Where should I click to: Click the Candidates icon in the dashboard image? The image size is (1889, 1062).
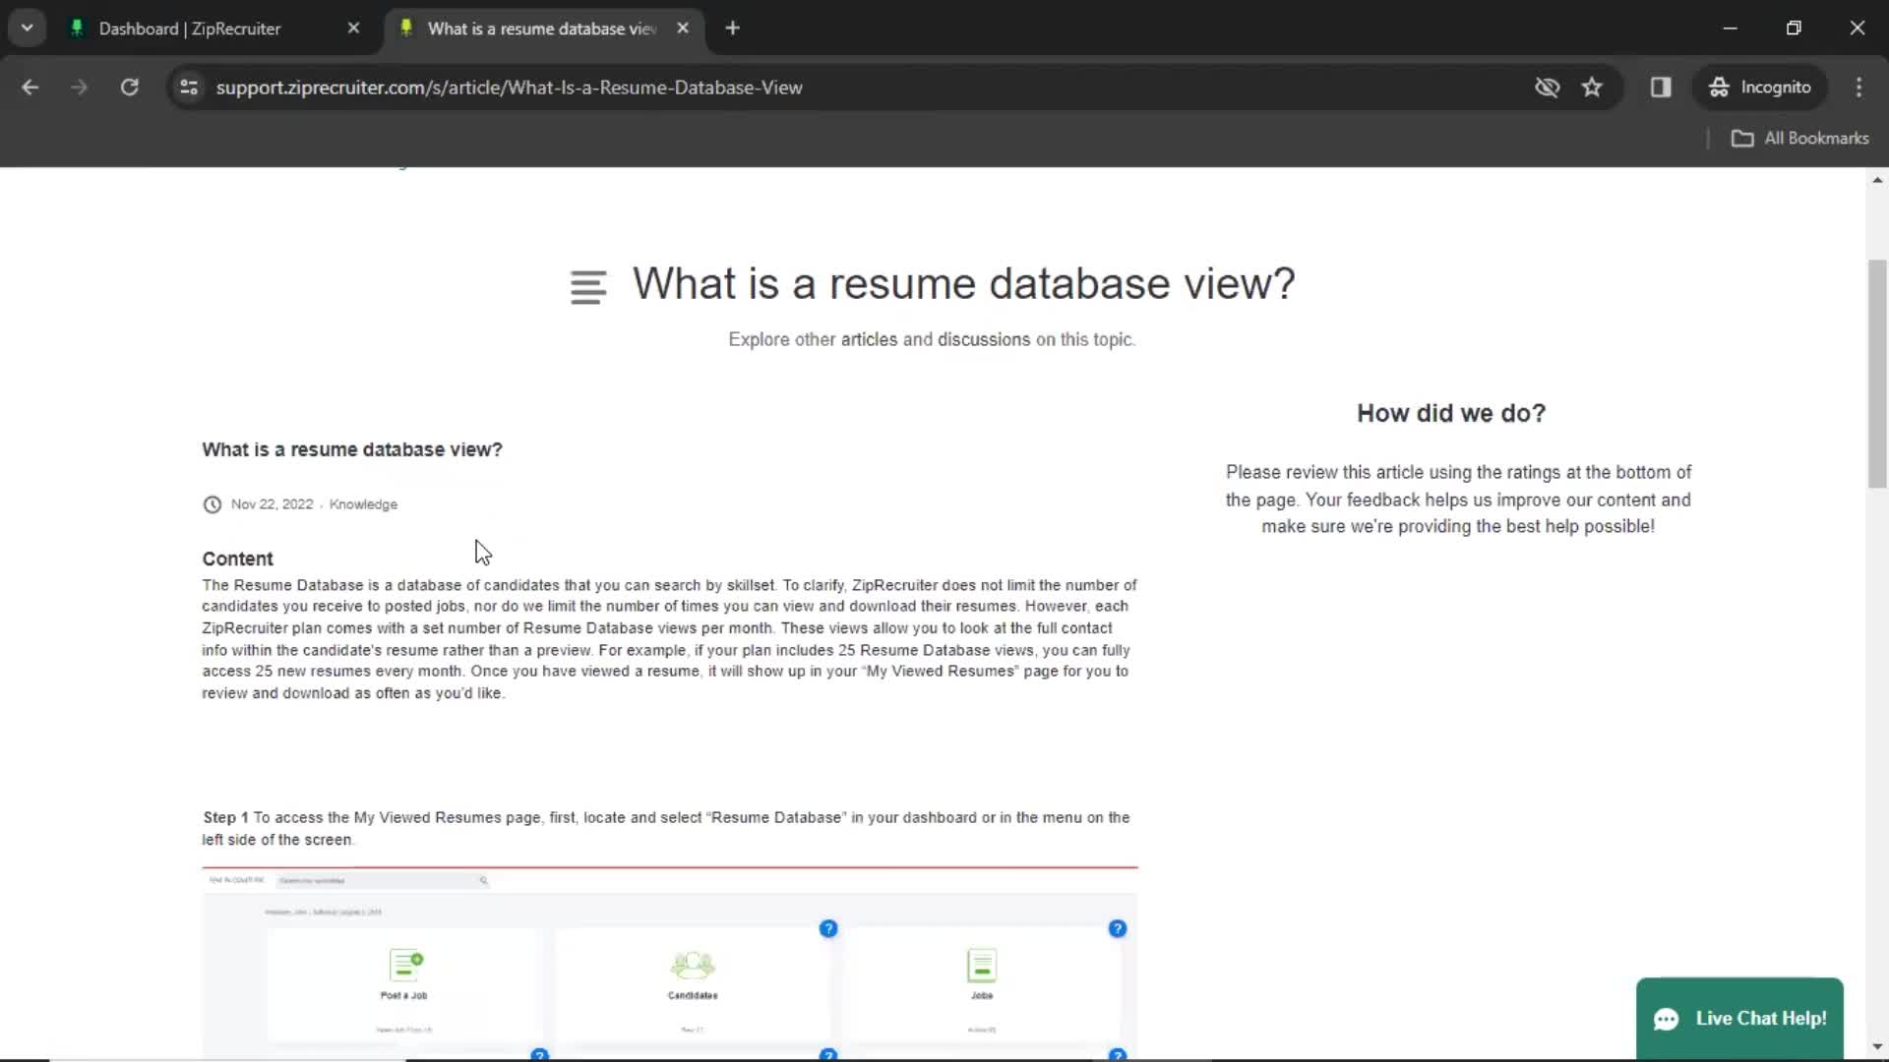point(693,965)
